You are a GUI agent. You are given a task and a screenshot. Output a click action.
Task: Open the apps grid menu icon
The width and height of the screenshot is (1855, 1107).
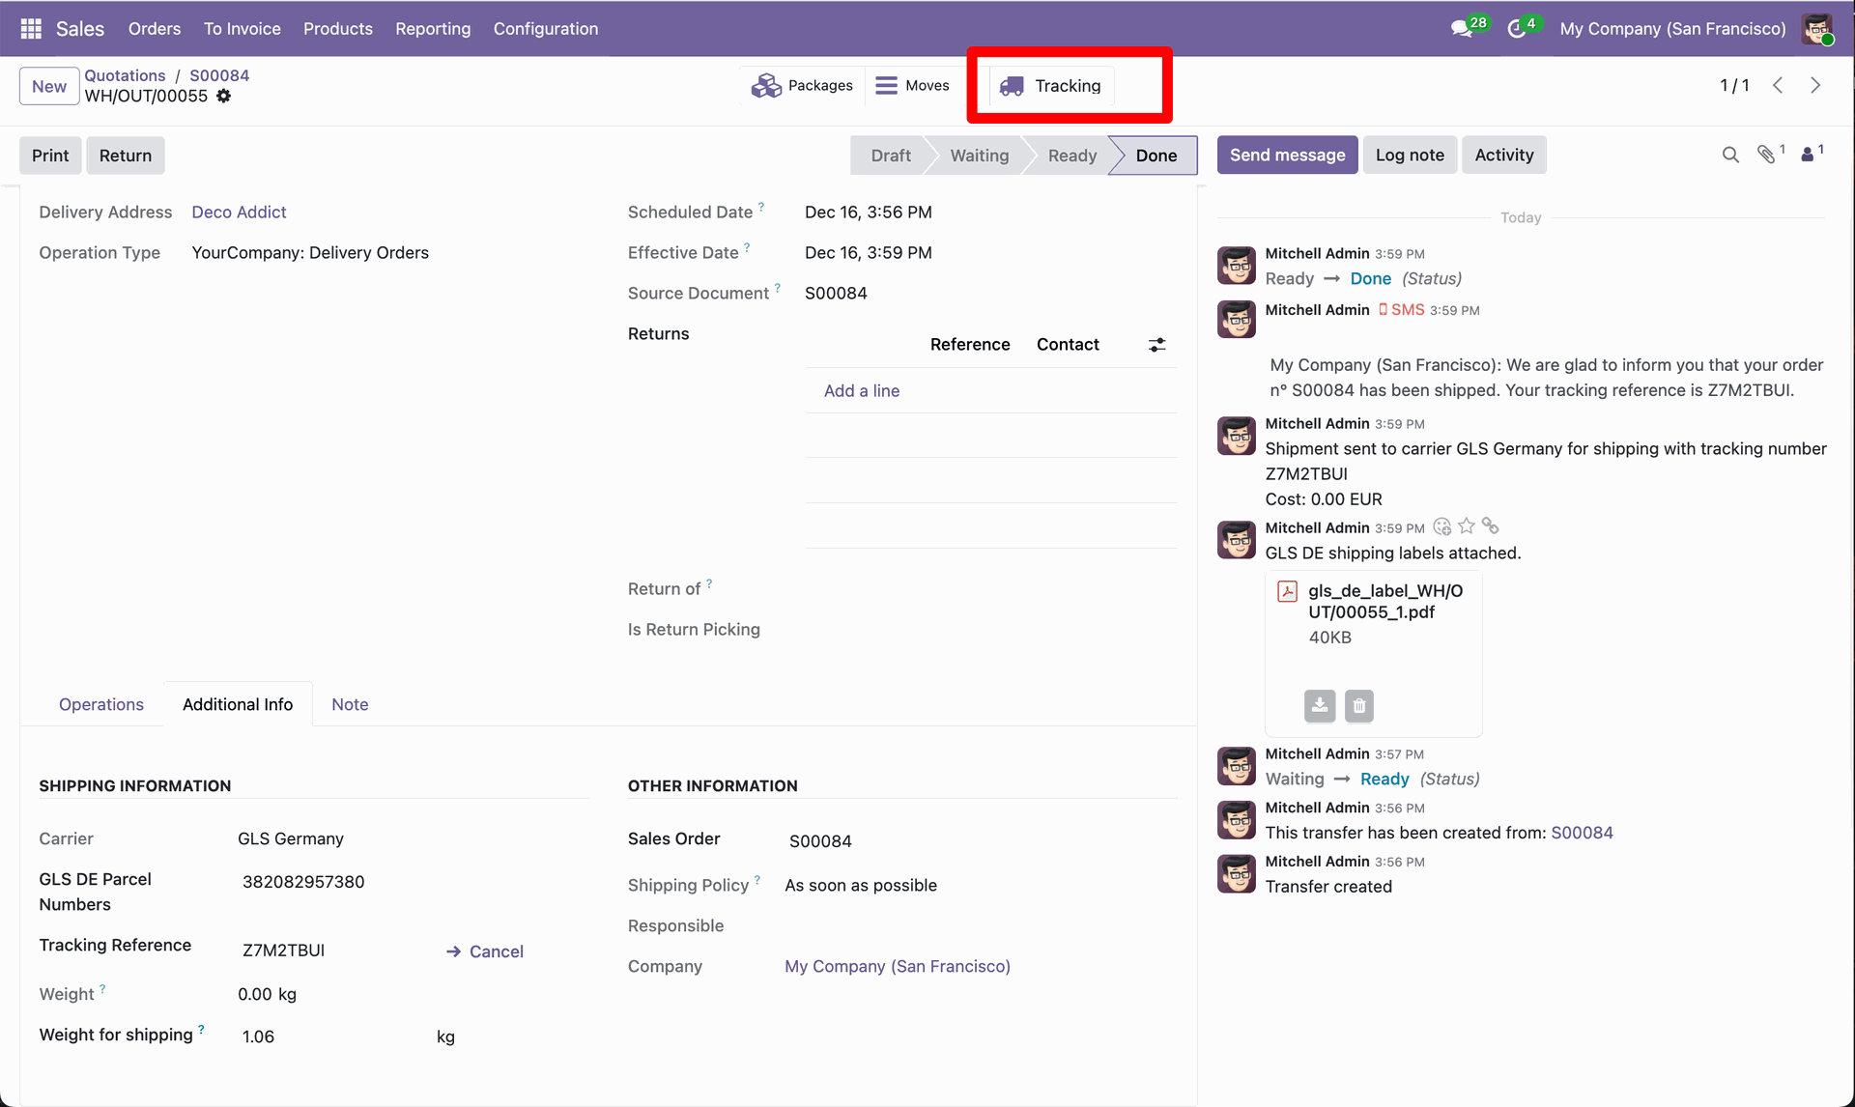point(31,29)
